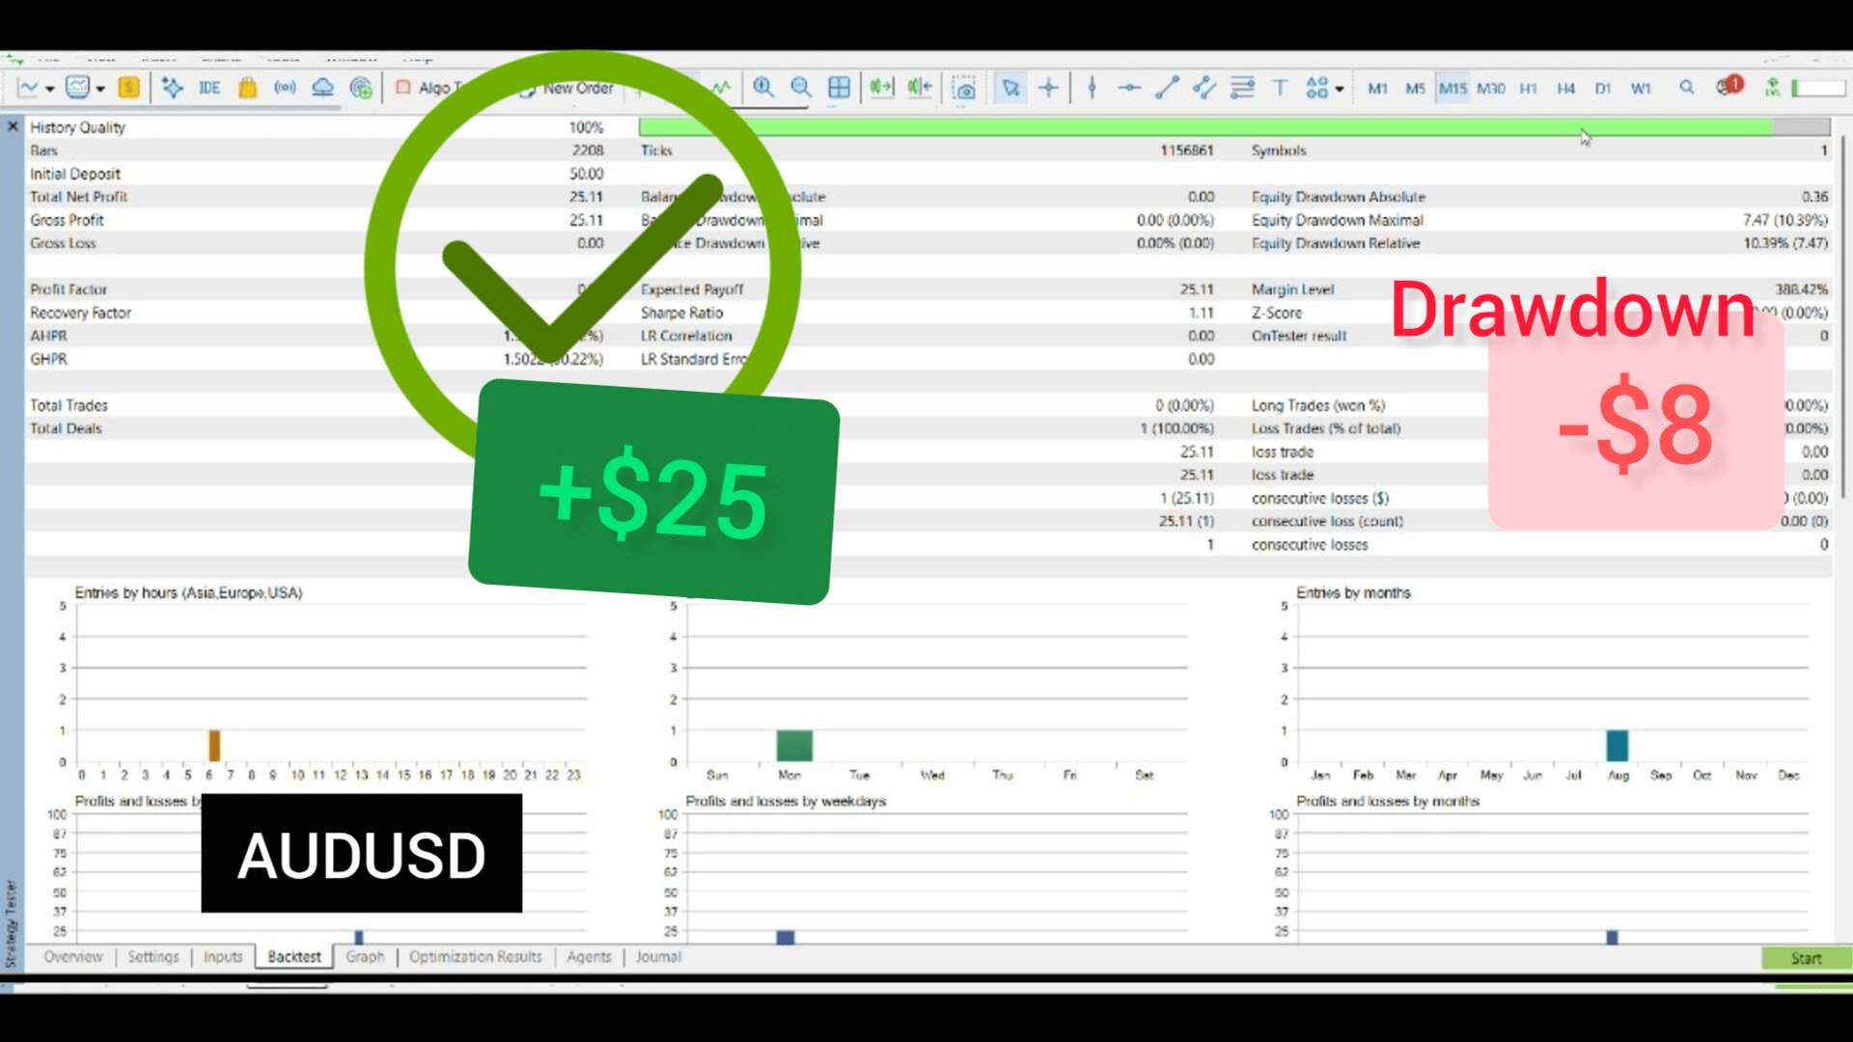Image resolution: width=1853 pixels, height=1042 pixels.
Task: Select the trendline drawing tool
Action: click(1167, 88)
